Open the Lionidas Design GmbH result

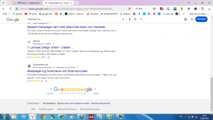tap(51, 47)
